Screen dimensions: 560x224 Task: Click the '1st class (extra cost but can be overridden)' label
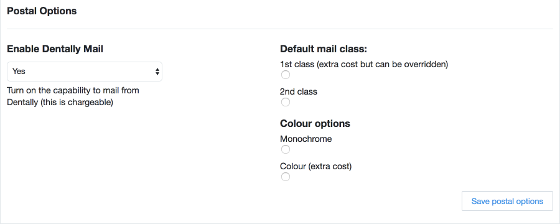(x=364, y=65)
